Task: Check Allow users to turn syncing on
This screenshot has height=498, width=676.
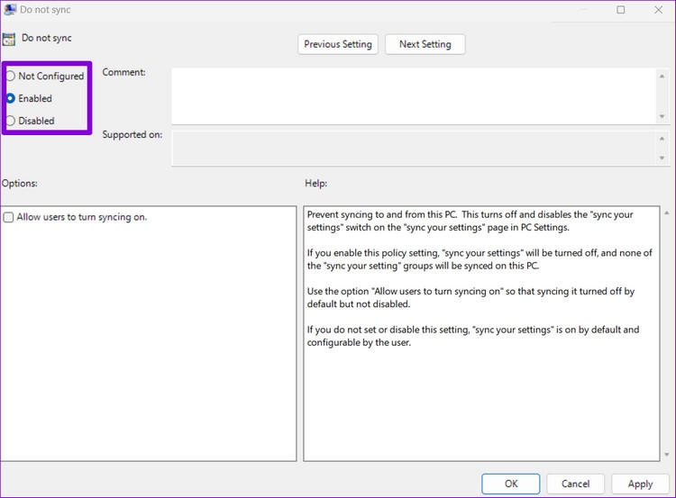Action: (x=9, y=217)
